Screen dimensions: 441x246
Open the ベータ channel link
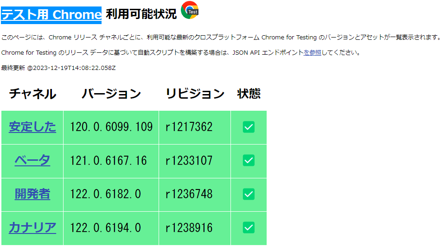[32, 160]
